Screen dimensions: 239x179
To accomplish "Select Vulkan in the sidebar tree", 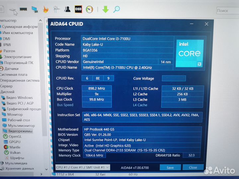I will click(15, 152).
